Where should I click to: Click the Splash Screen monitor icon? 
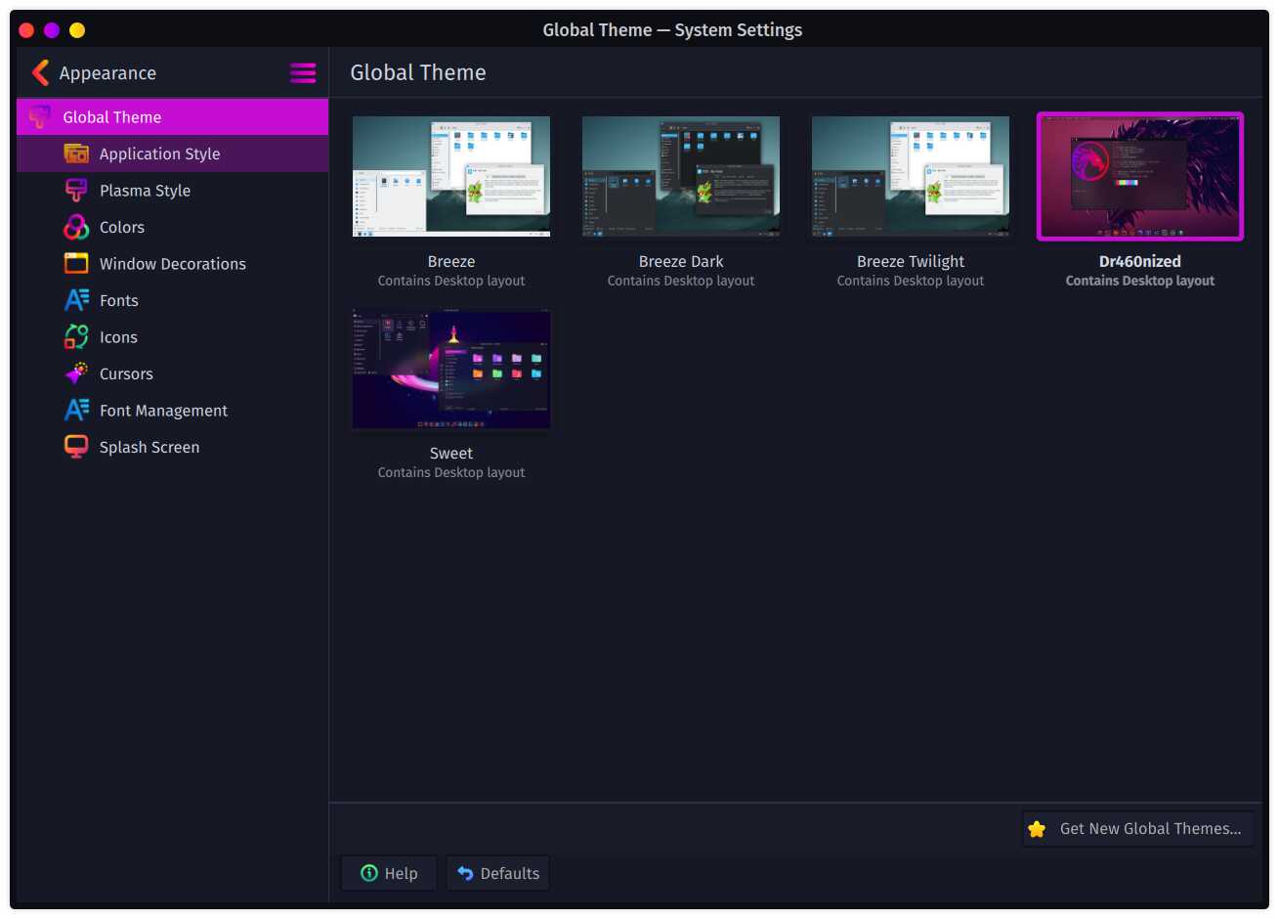click(76, 447)
